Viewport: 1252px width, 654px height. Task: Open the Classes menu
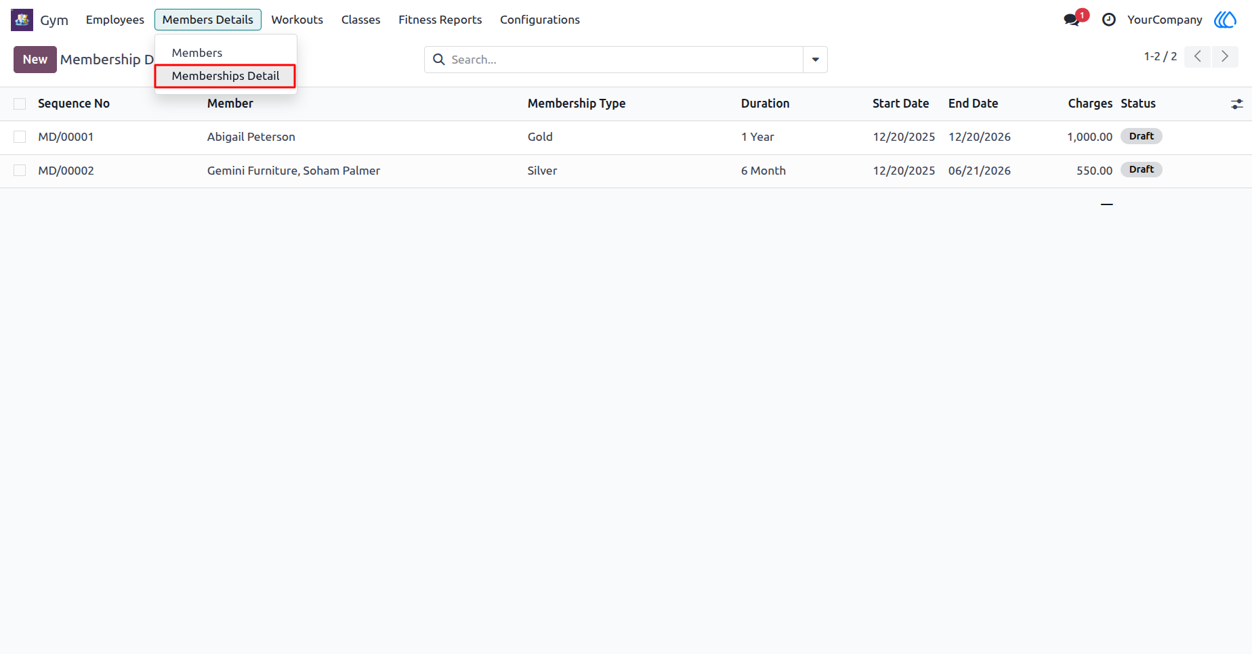pyautogui.click(x=361, y=20)
